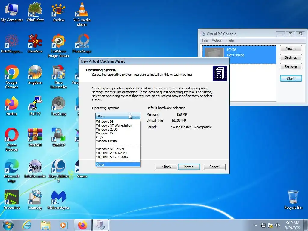
Task: Click New... in Virtual PC Console
Action: coord(291,48)
